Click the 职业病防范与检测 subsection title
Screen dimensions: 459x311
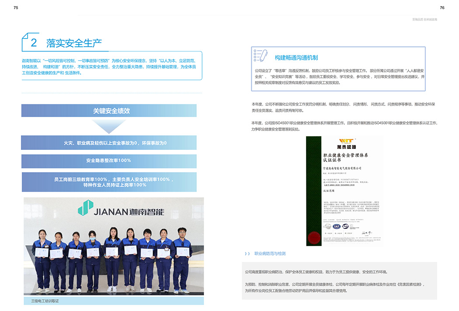point(270,253)
